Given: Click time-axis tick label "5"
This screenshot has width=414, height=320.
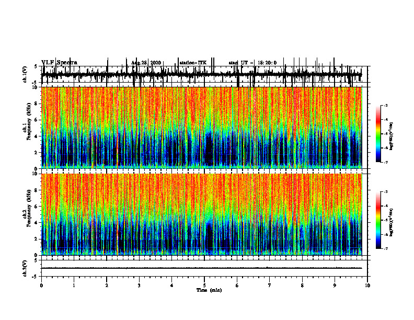Looking at the screenshot, I should tap(204, 285).
